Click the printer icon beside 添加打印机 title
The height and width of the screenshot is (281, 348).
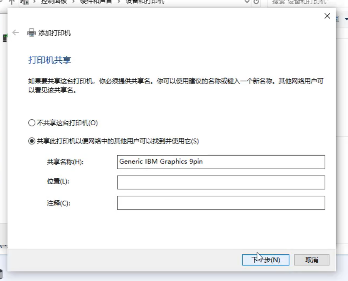pyautogui.click(x=31, y=33)
